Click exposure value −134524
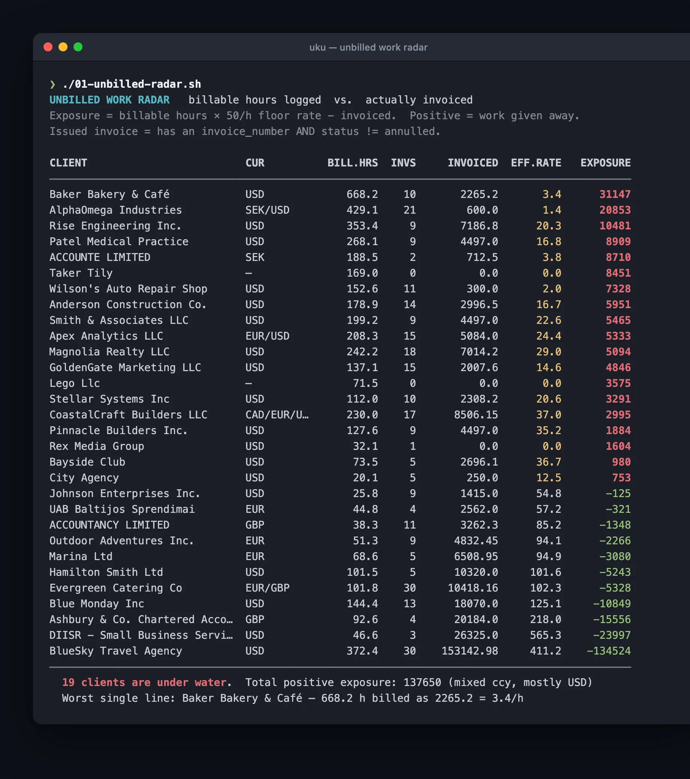 tap(609, 651)
